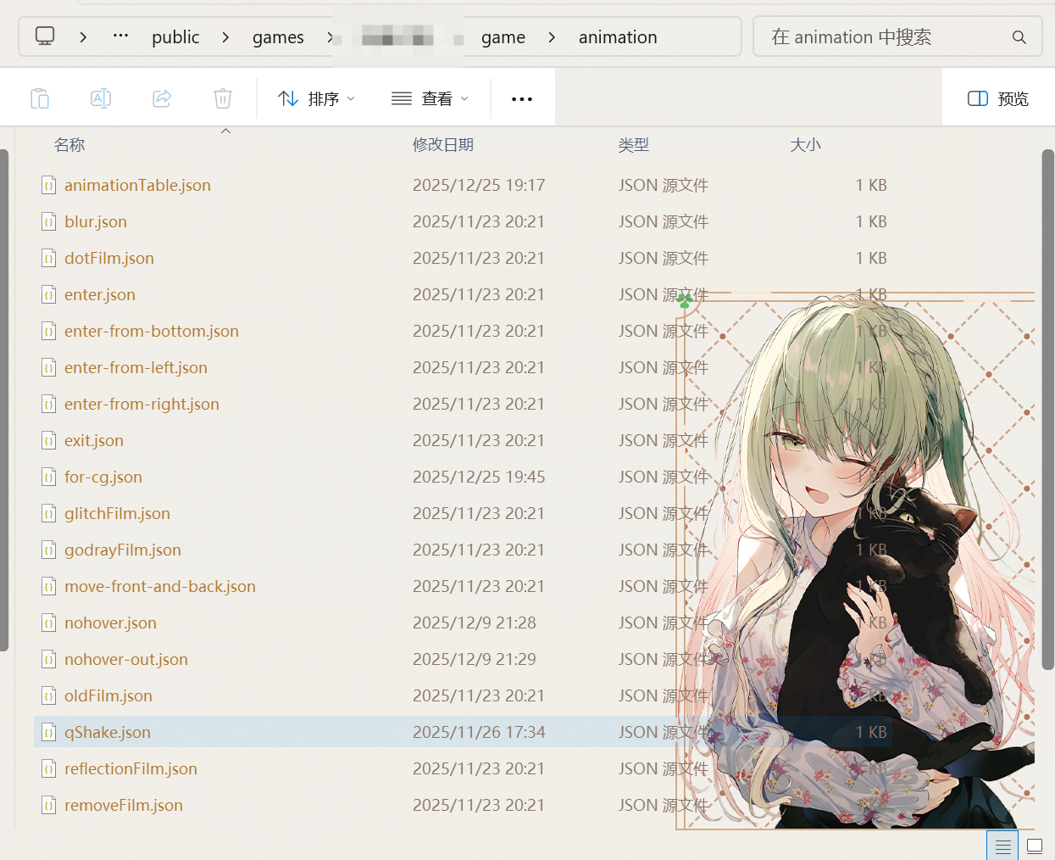
Task: Click date 2025/12/25 19:45 of for-cg.json
Action: (x=479, y=477)
